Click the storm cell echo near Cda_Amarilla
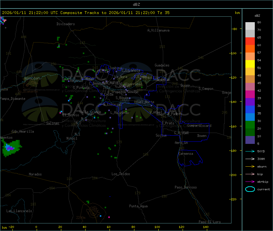 11,148
